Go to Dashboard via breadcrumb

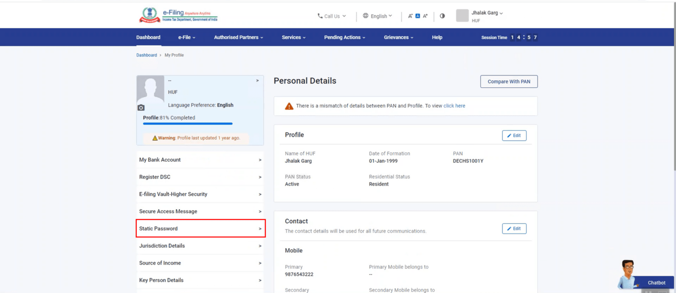[x=146, y=55]
